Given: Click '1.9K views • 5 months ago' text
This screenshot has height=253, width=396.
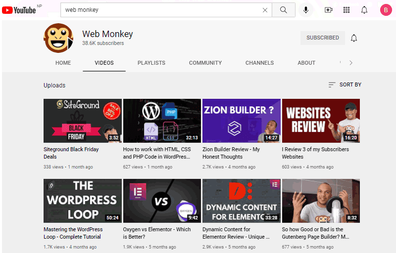Looking at the screenshot, I should [149, 247].
